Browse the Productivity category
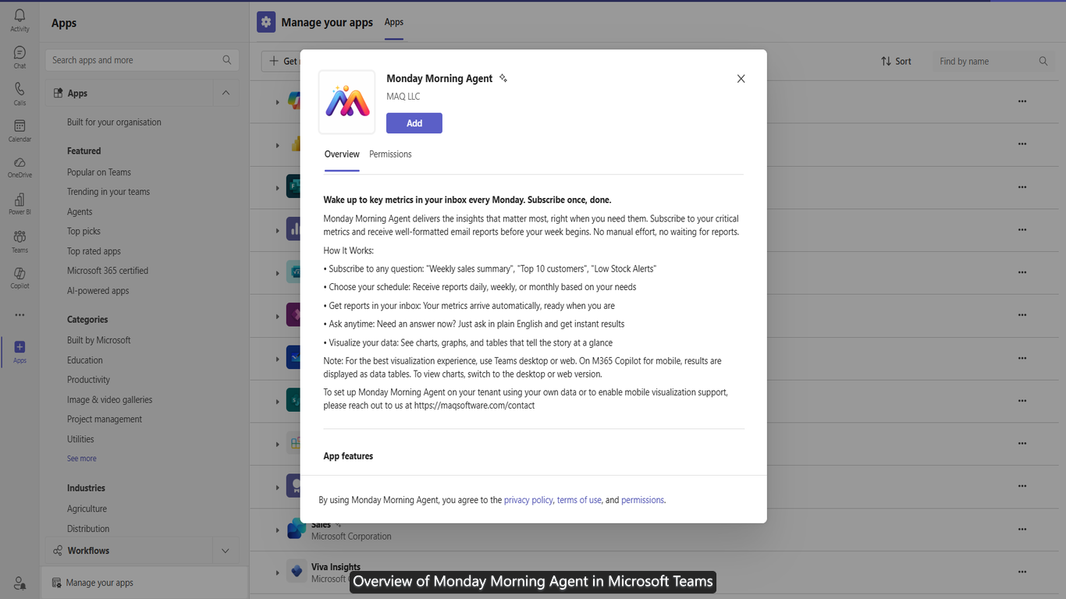This screenshot has width=1066, height=599. coord(88,380)
